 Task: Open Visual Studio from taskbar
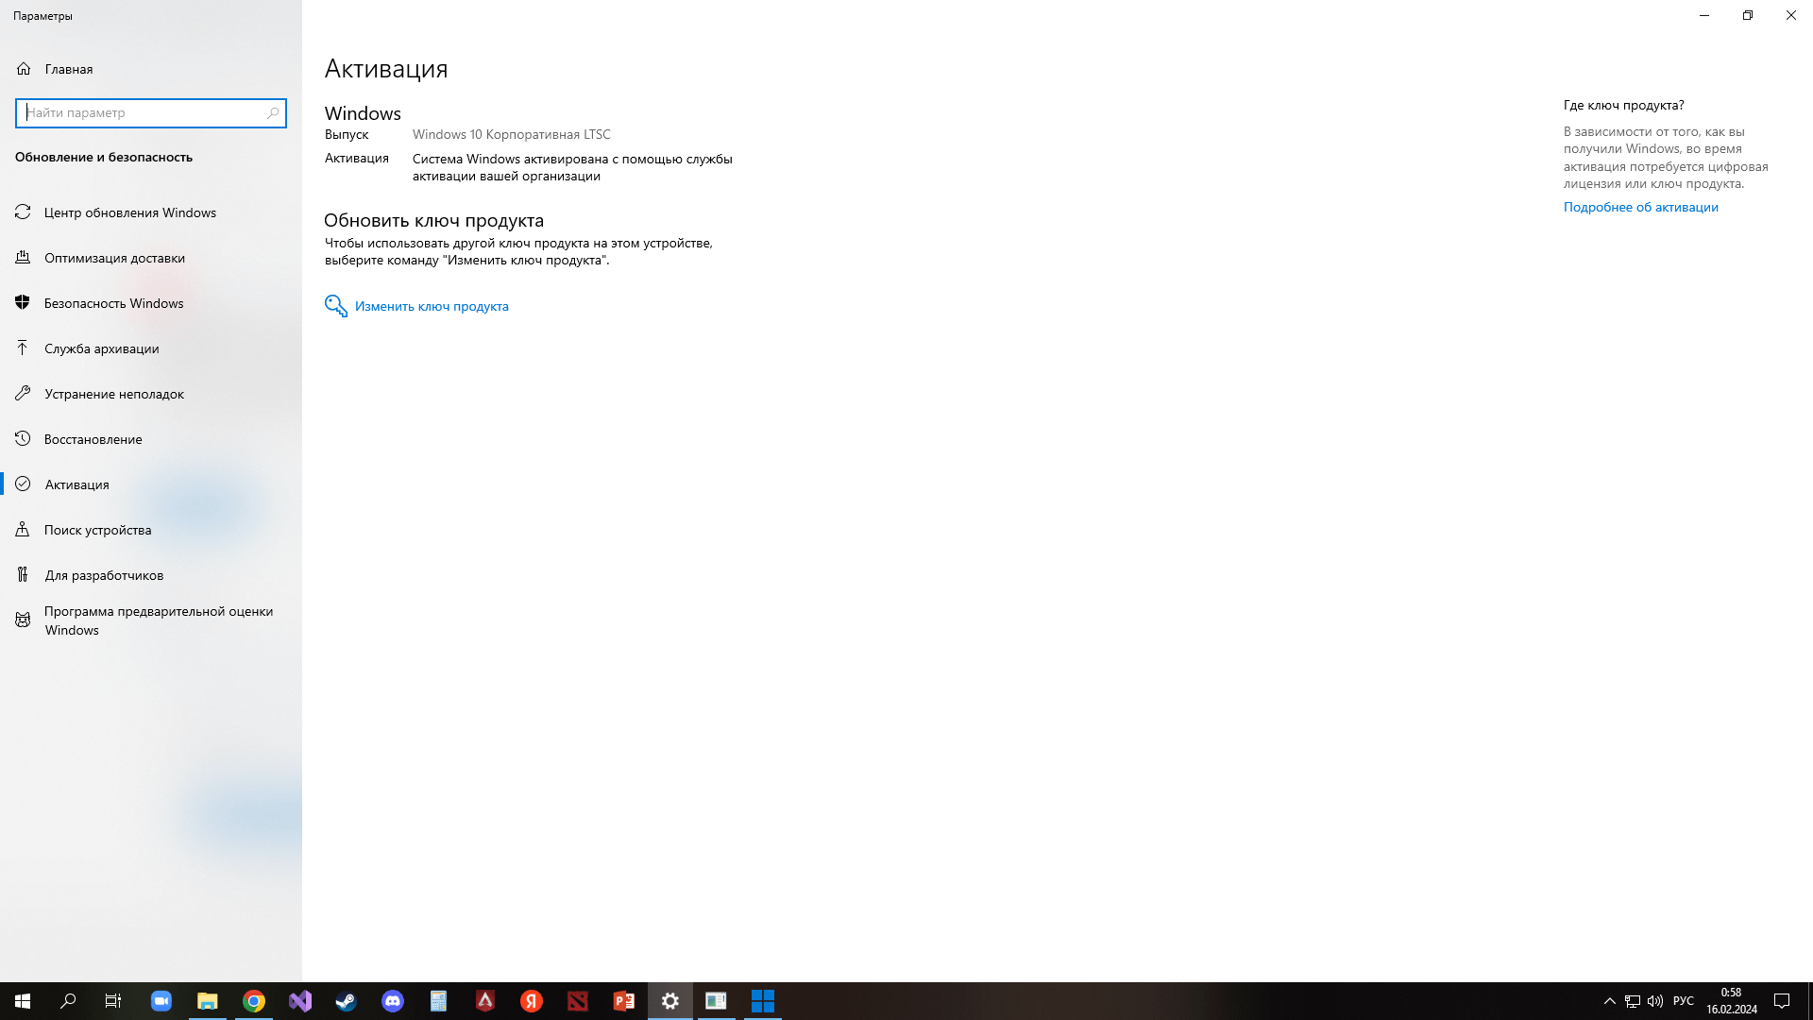[299, 1001]
